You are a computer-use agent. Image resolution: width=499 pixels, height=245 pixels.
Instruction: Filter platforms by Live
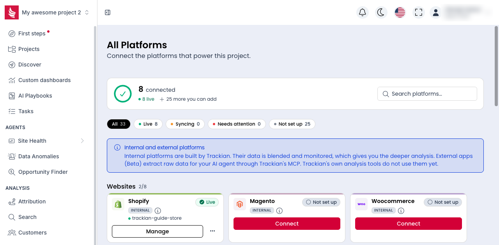click(x=148, y=124)
